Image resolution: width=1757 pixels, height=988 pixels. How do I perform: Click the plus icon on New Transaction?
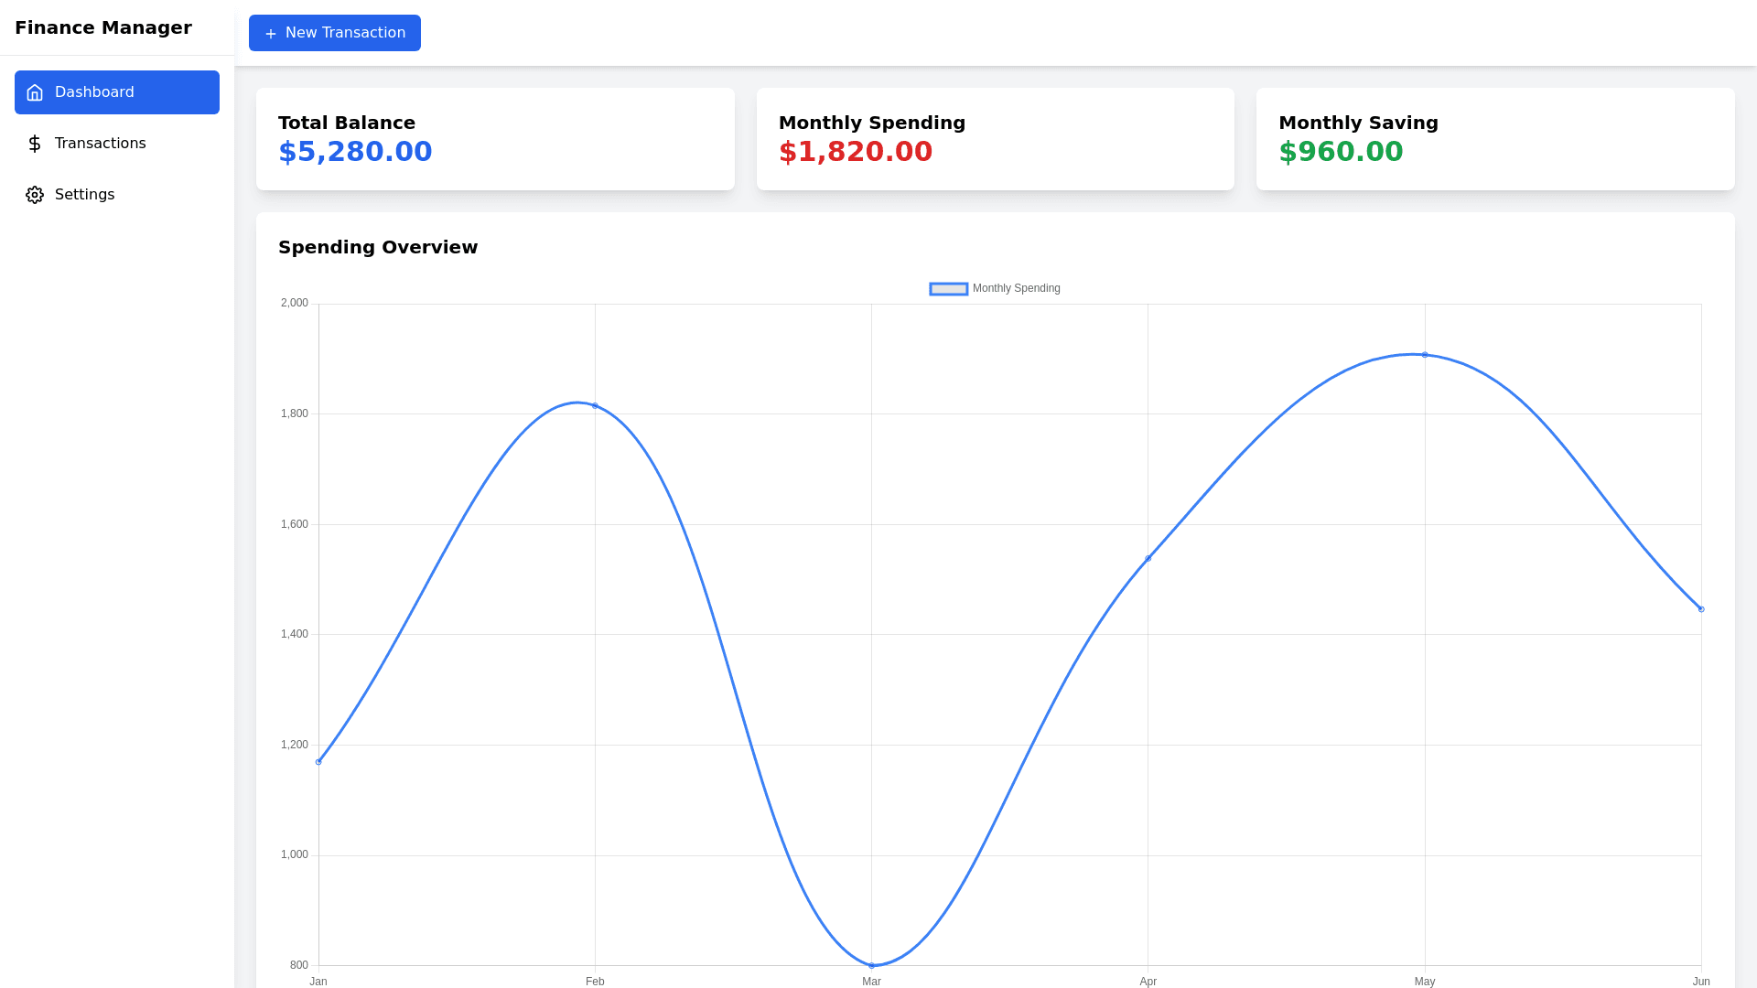(270, 34)
